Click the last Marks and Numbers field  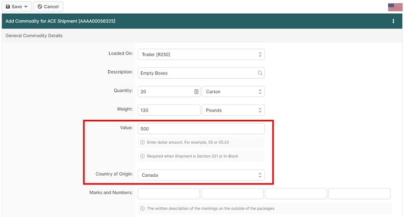[x=359, y=194]
